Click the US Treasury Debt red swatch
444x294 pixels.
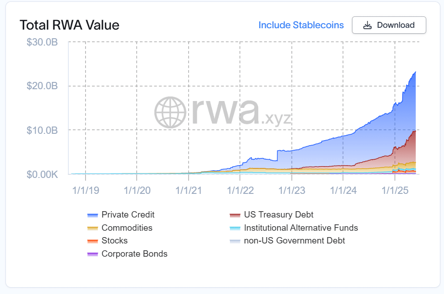coord(235,215)
